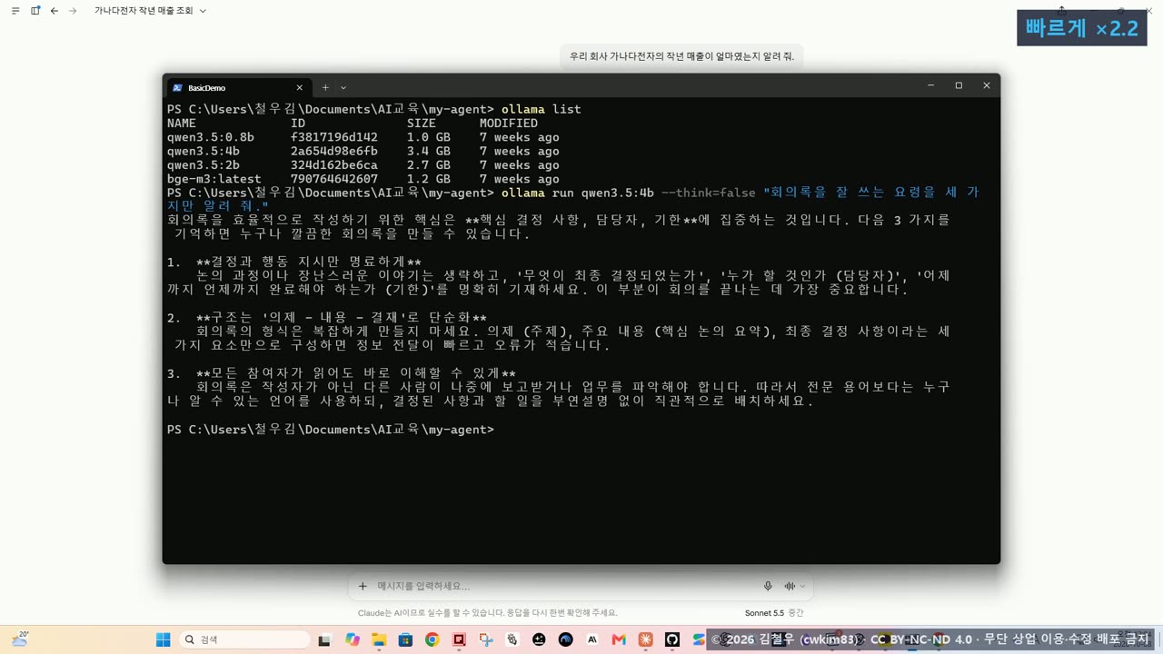This screenshot has width=1163, height=654.
Task: Go forward with the right arrow
Action: 74,11
